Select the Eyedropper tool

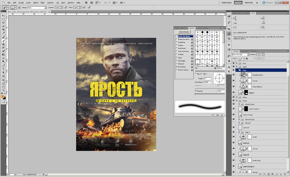point(3,33)
